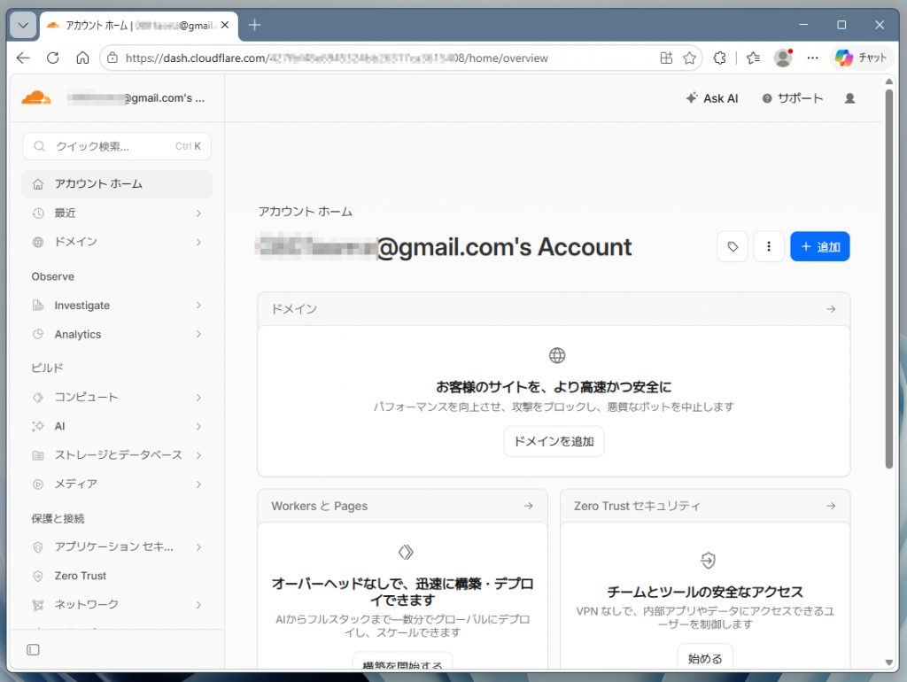Open the サポート support menu
907x682 pixels.
pos(792,98)
